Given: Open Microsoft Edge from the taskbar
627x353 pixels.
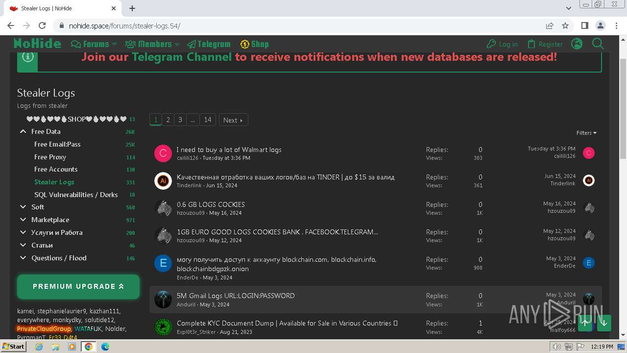Looking at the screenshot, I should 105,347.
